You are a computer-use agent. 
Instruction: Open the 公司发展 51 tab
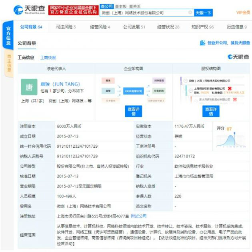tap(134, 27)
